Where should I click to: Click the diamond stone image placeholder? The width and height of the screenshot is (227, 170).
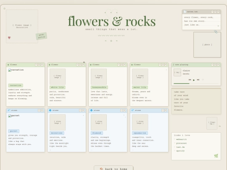click(x=99, y=122)
